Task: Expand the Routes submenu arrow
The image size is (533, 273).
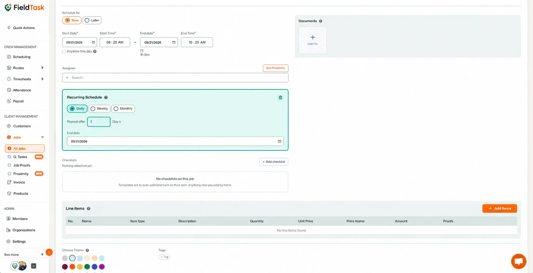Action: tap(42, 68)
